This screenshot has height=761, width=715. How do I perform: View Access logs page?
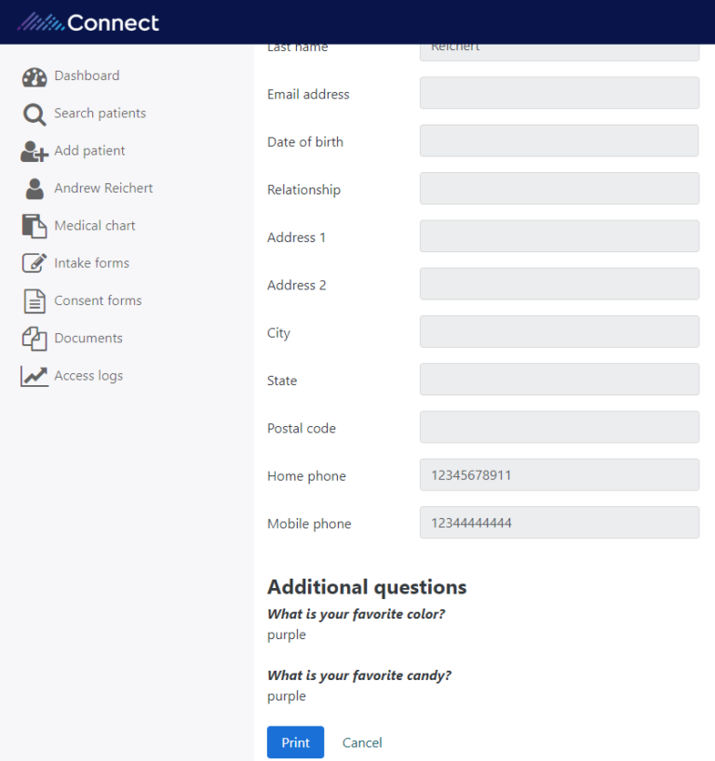point(88,376)
